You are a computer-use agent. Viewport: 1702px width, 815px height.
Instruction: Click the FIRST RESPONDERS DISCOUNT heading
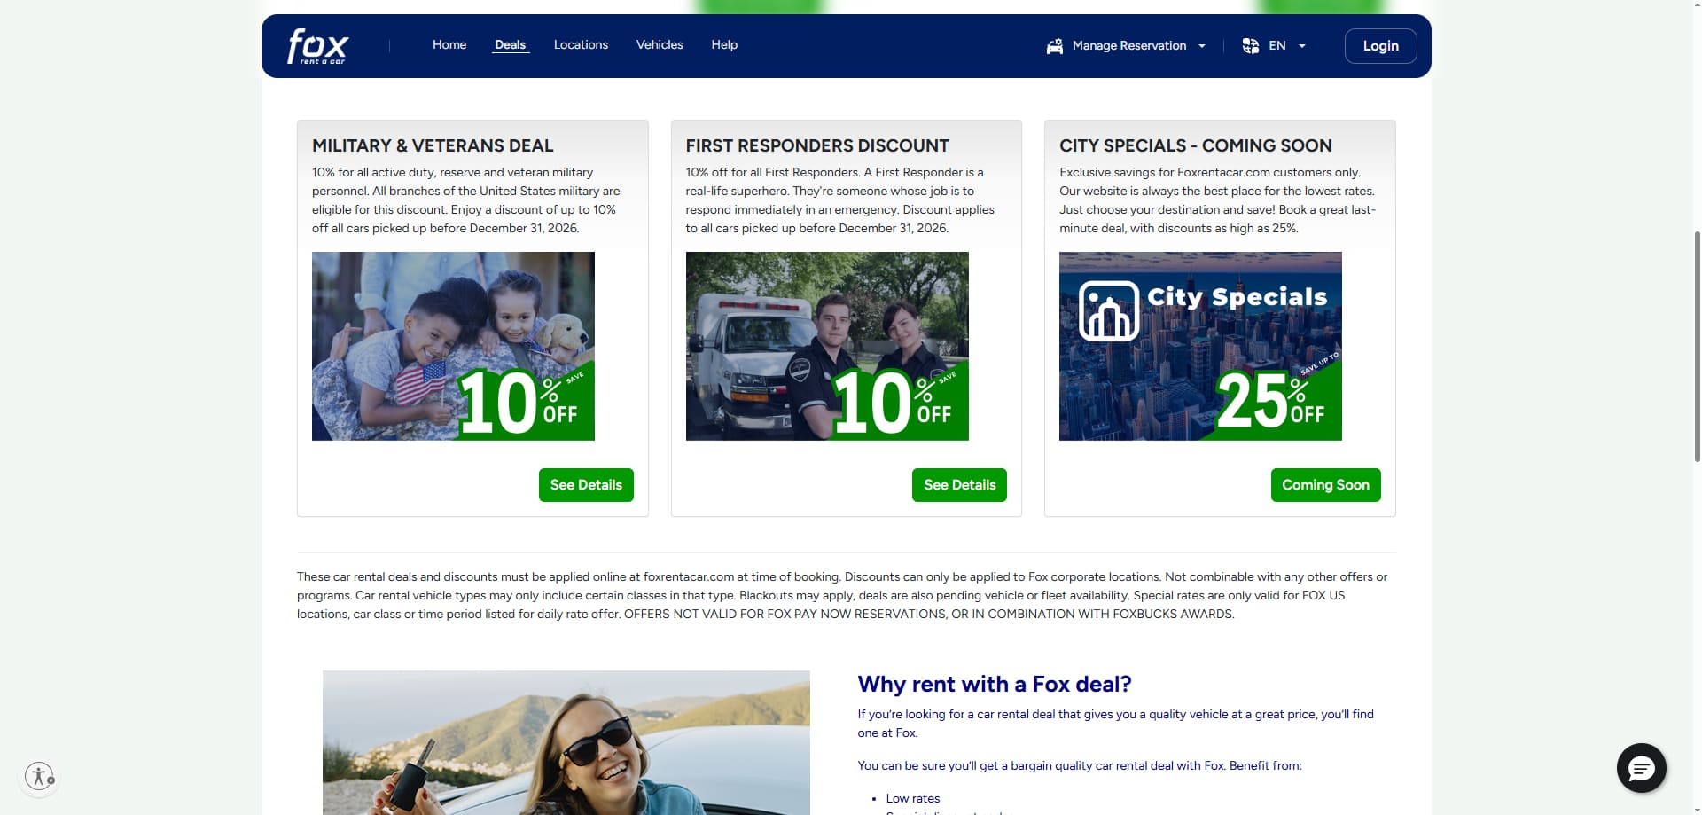pyautogui.click(x=817, y=145)
